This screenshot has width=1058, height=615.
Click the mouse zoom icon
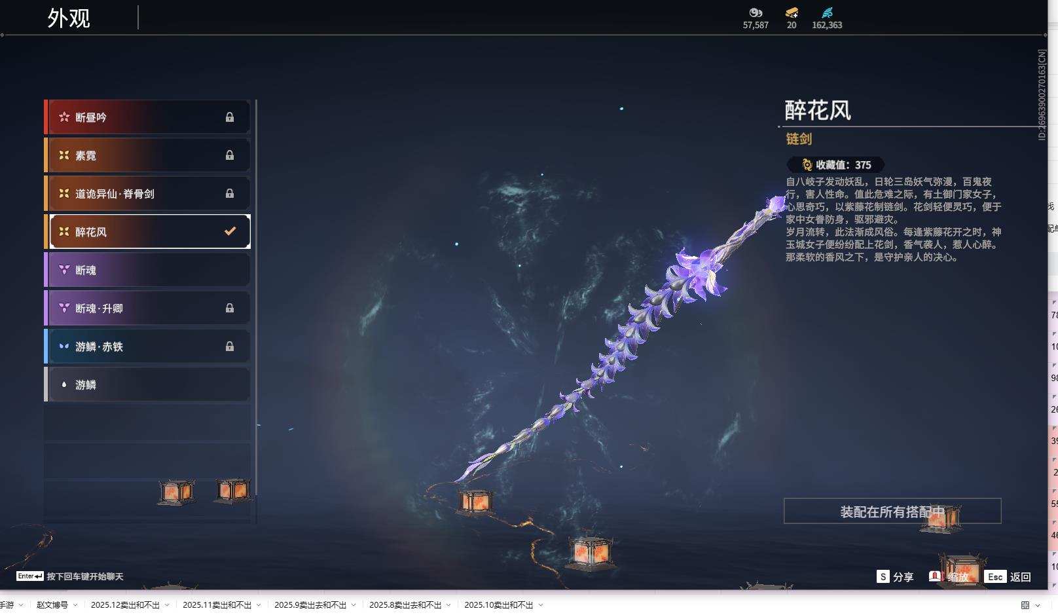[935, 576]
